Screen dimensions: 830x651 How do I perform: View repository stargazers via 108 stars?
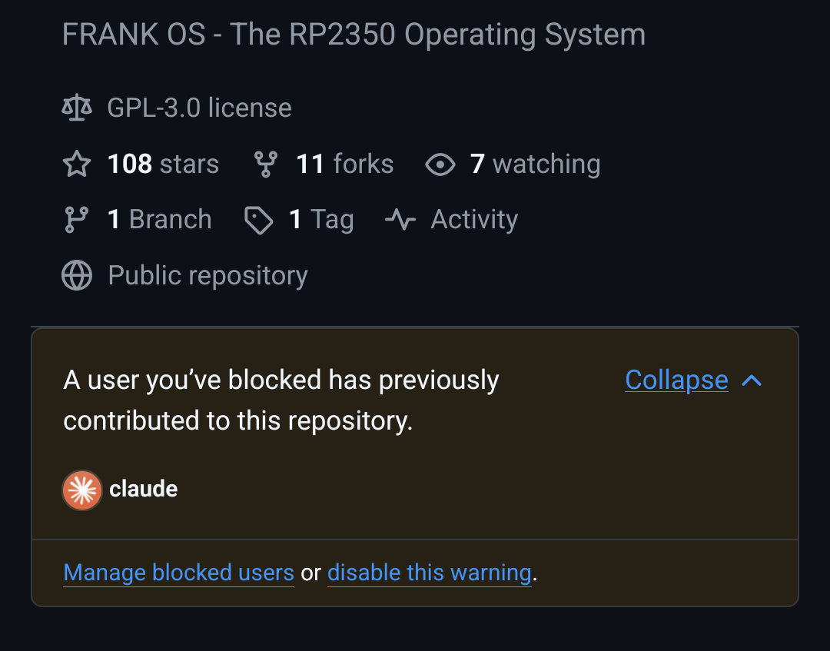tap(163, 163)
